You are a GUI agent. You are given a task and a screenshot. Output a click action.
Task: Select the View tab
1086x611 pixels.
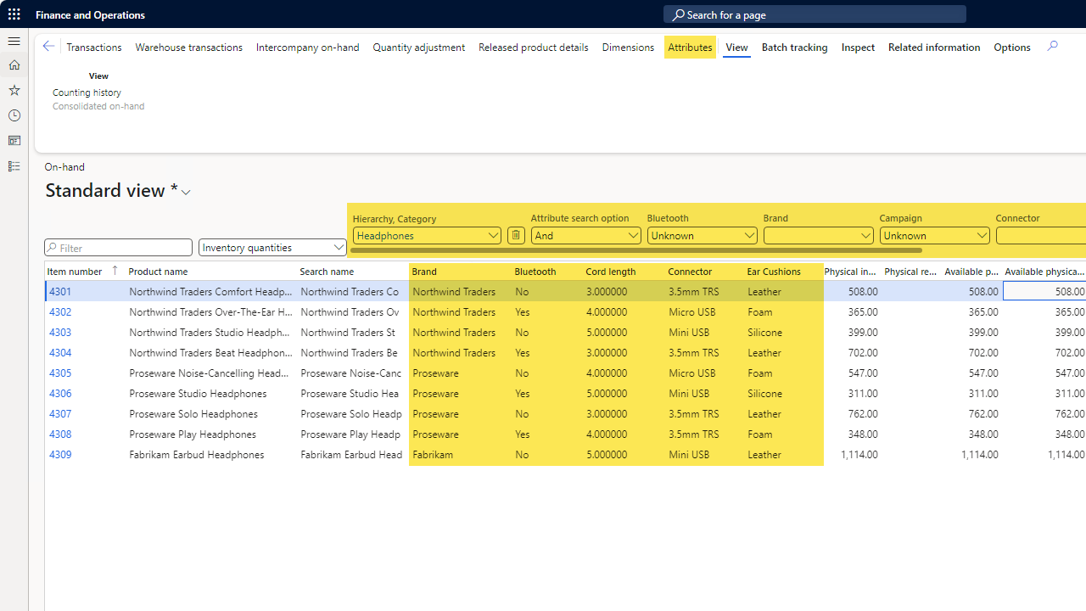tap(736, 48)
